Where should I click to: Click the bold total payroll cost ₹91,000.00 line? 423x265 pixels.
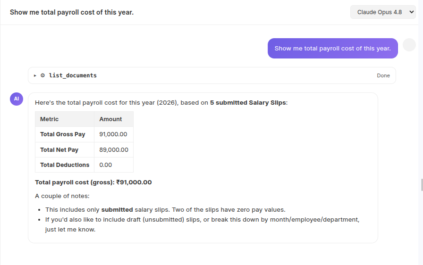point(93,182)
